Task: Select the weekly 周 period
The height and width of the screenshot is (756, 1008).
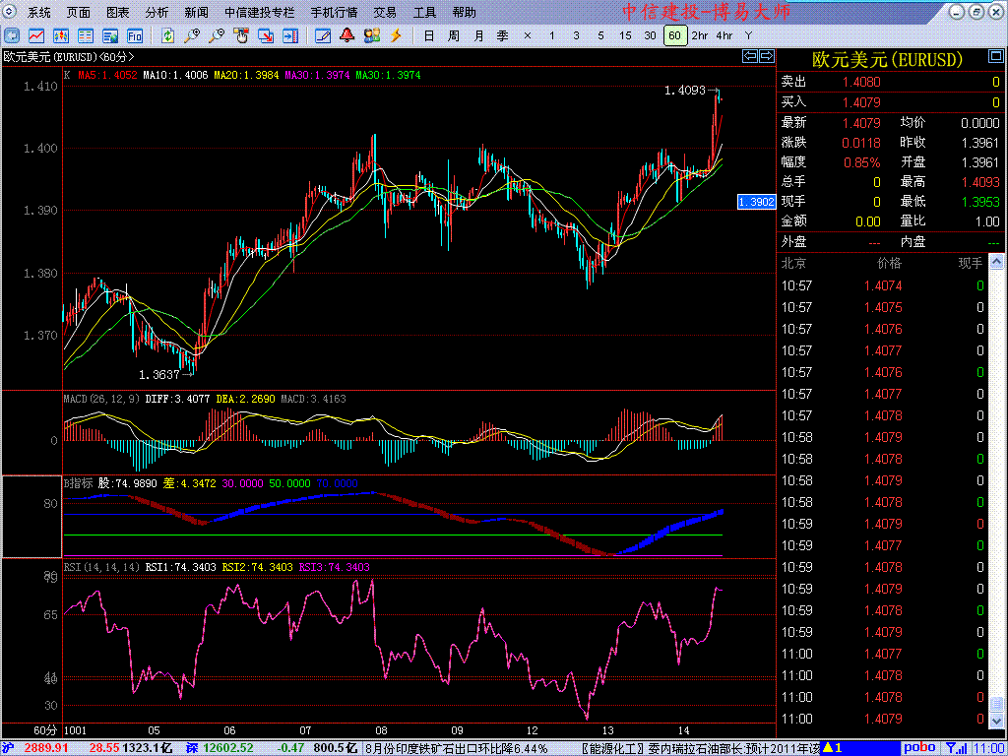Action: point(453,35)
